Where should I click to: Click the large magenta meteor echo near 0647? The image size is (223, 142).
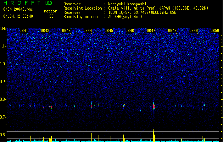[x=154, y=106]
